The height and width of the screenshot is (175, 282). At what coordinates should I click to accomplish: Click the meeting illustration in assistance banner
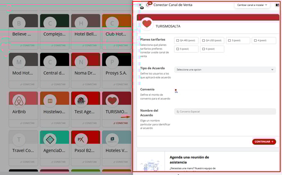point(151,165)
